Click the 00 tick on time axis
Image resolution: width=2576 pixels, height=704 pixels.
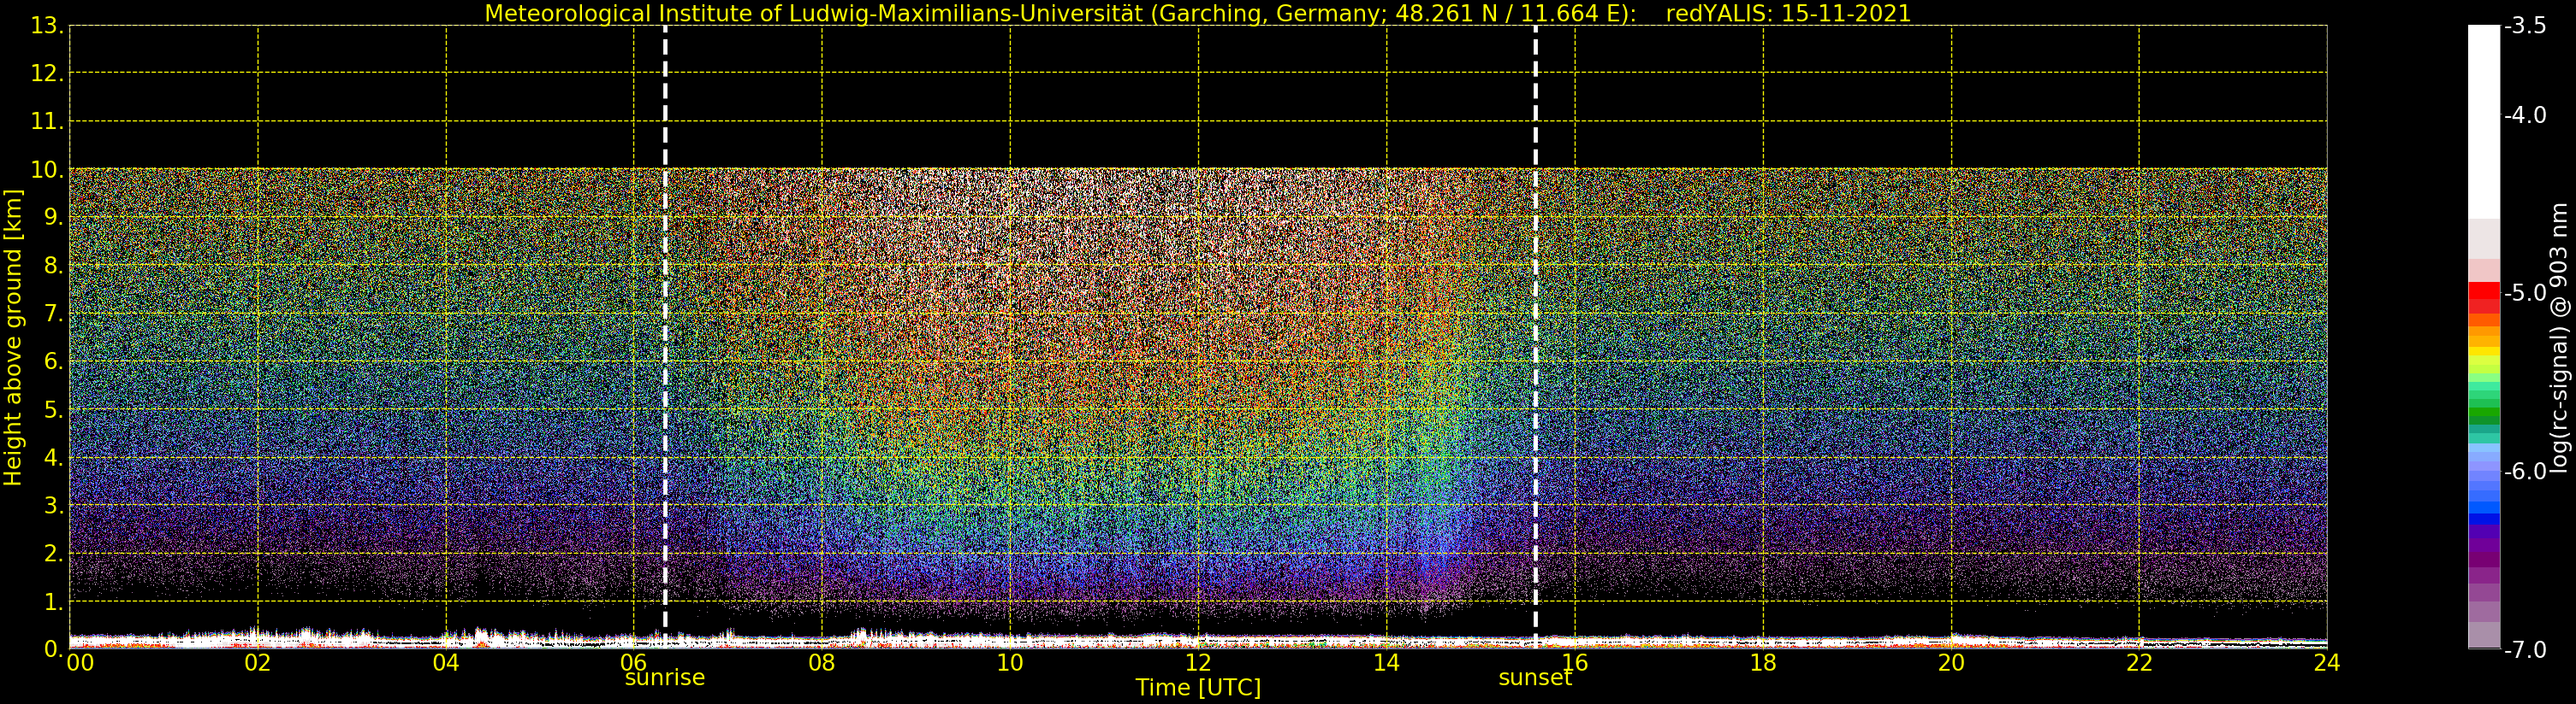(80, 663)
